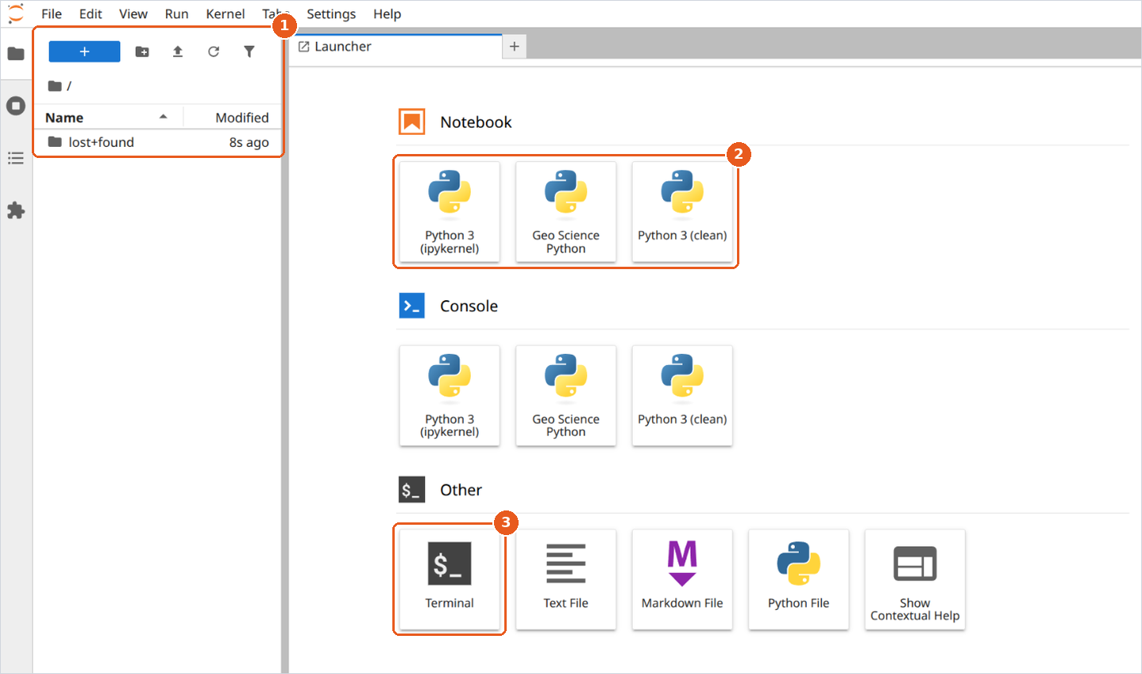
Task: Open the Run menu
Action: pyautogui.click(x=176, y=13)
